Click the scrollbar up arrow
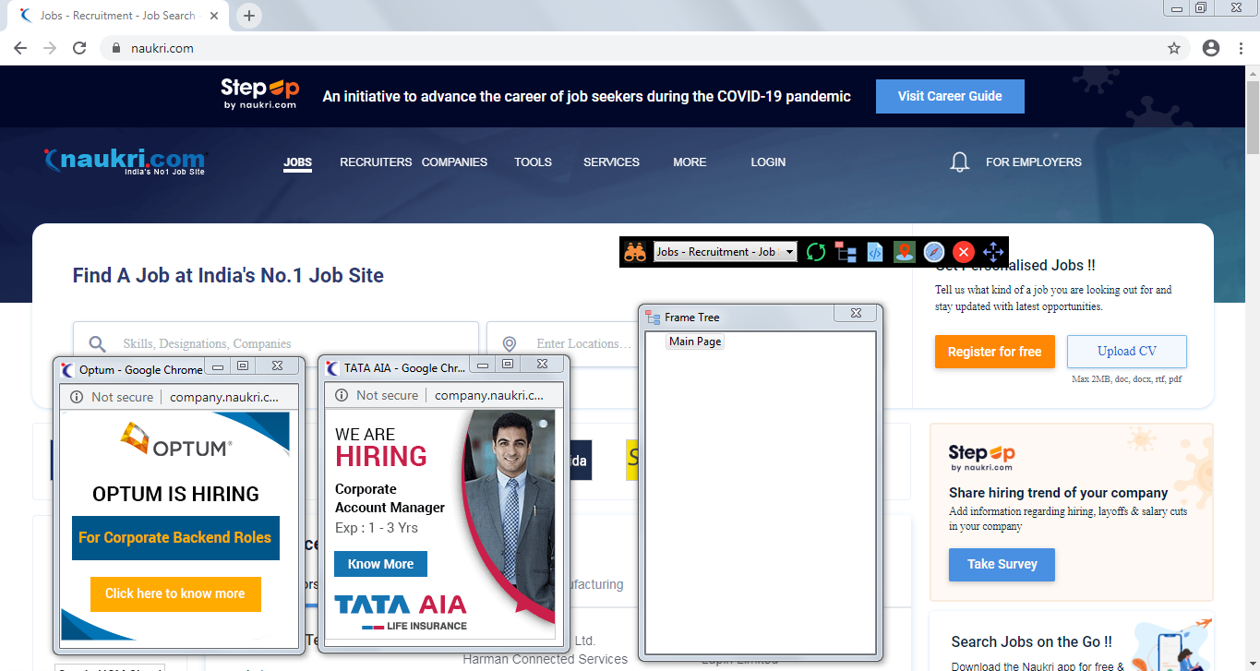The width and height of the screenshot is (1260, 671). tap(1253, 72)
